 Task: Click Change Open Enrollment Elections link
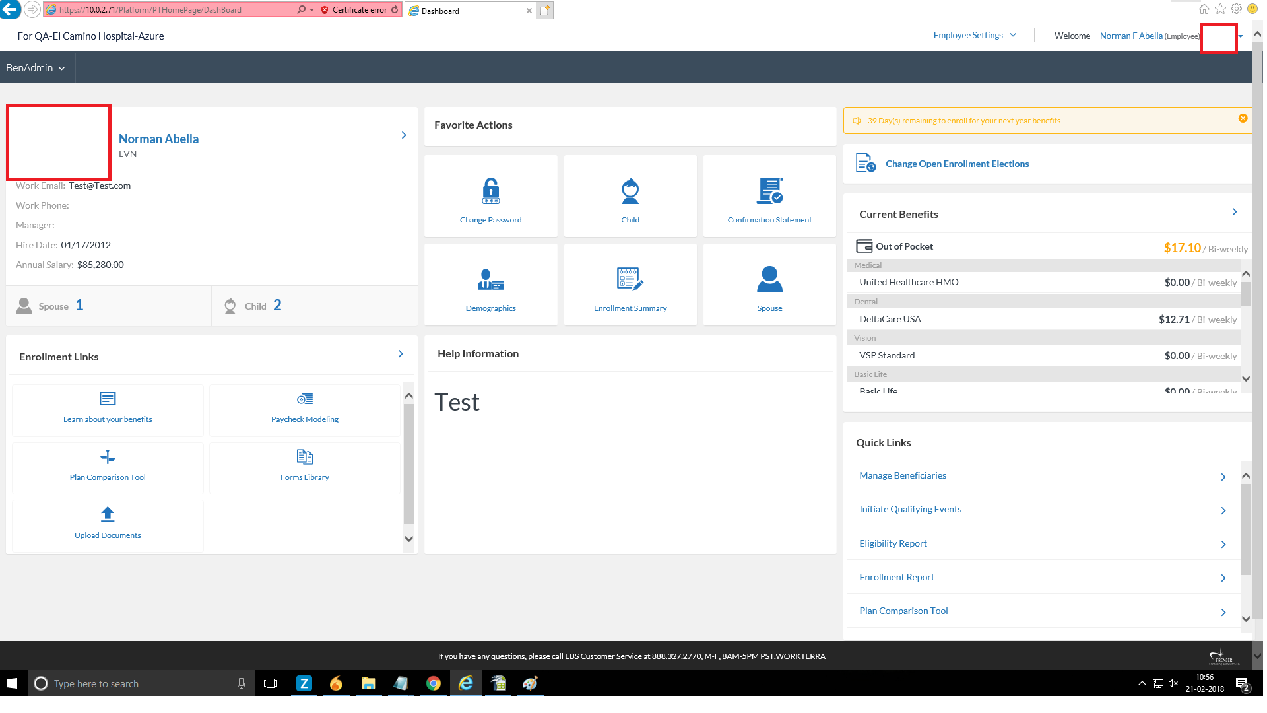pyautogui.click(x=956, y=164)
